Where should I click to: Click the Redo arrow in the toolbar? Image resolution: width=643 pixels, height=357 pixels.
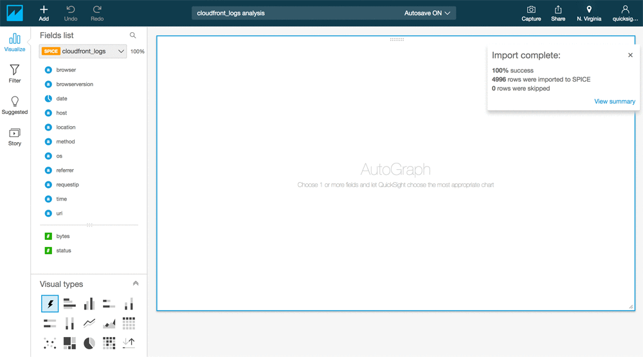97,13
